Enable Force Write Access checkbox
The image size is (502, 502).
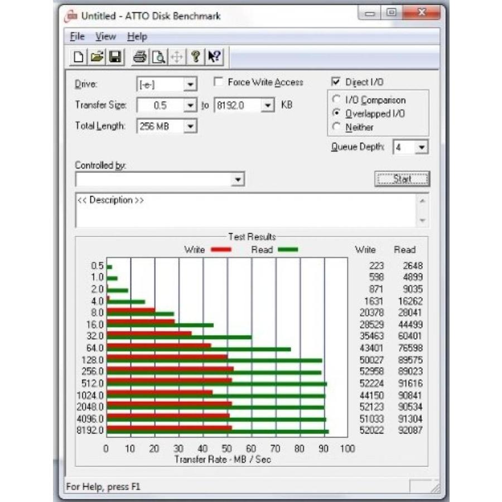pyautogui.click(x=218, y=81)
